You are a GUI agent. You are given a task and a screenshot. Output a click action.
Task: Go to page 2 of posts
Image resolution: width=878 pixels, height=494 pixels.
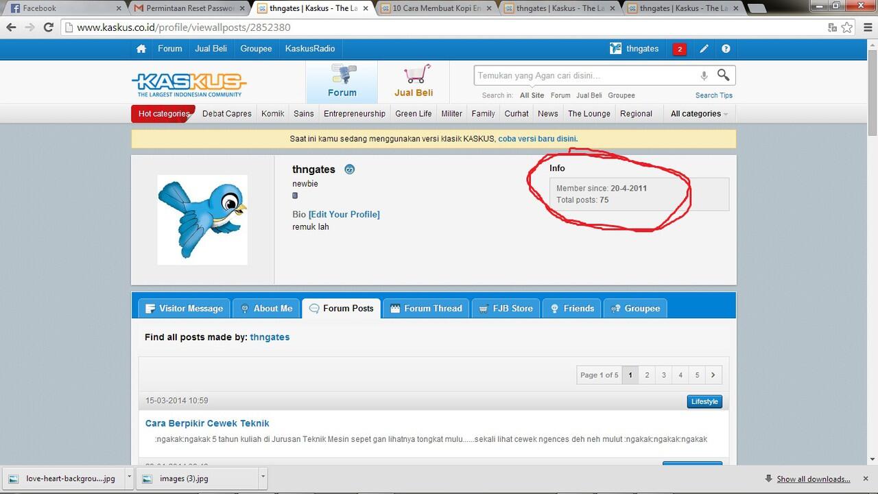point(647,375)
